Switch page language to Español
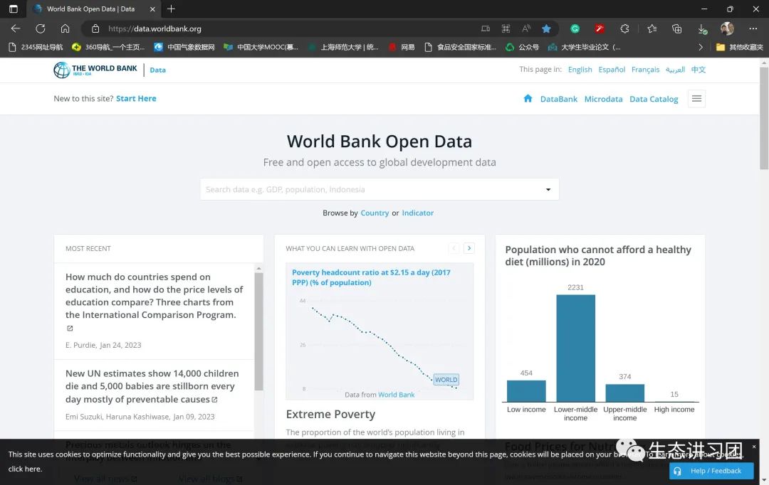The width and height of the screenshot is (769, 485). pos(612,70)
